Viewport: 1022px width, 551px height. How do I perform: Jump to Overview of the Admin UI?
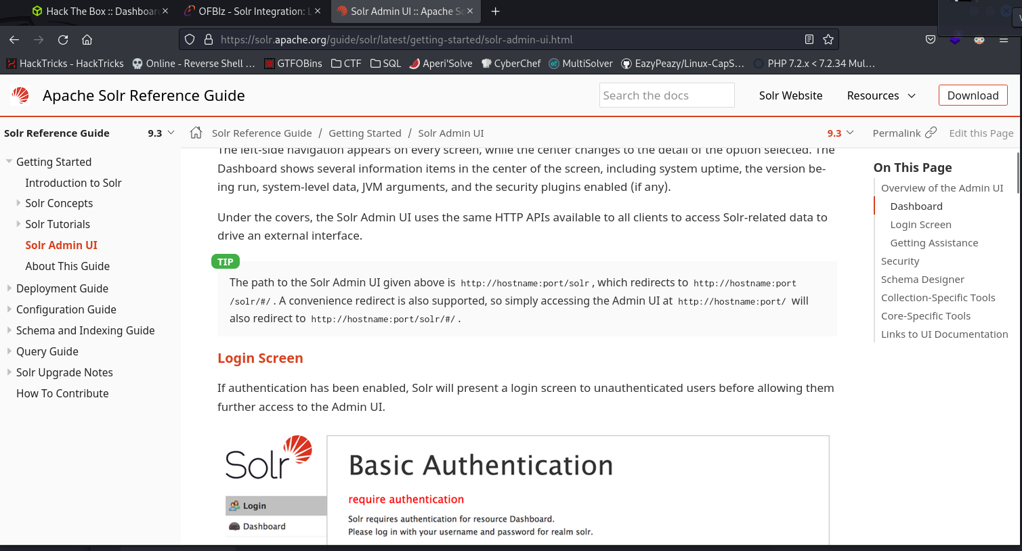click(x=942, y=188)
